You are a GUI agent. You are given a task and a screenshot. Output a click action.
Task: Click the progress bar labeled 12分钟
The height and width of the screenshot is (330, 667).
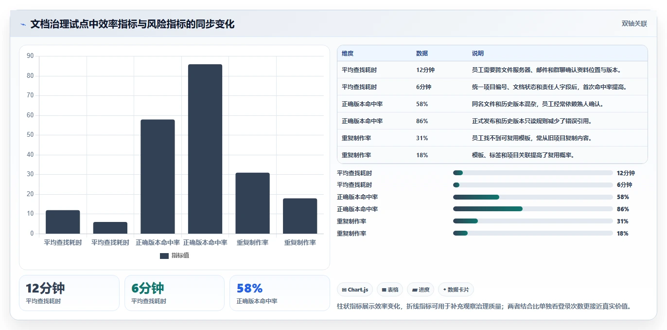(x=533, y=173)
